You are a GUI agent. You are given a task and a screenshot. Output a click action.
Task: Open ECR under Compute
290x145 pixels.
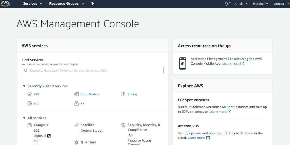tap(37, 141)
